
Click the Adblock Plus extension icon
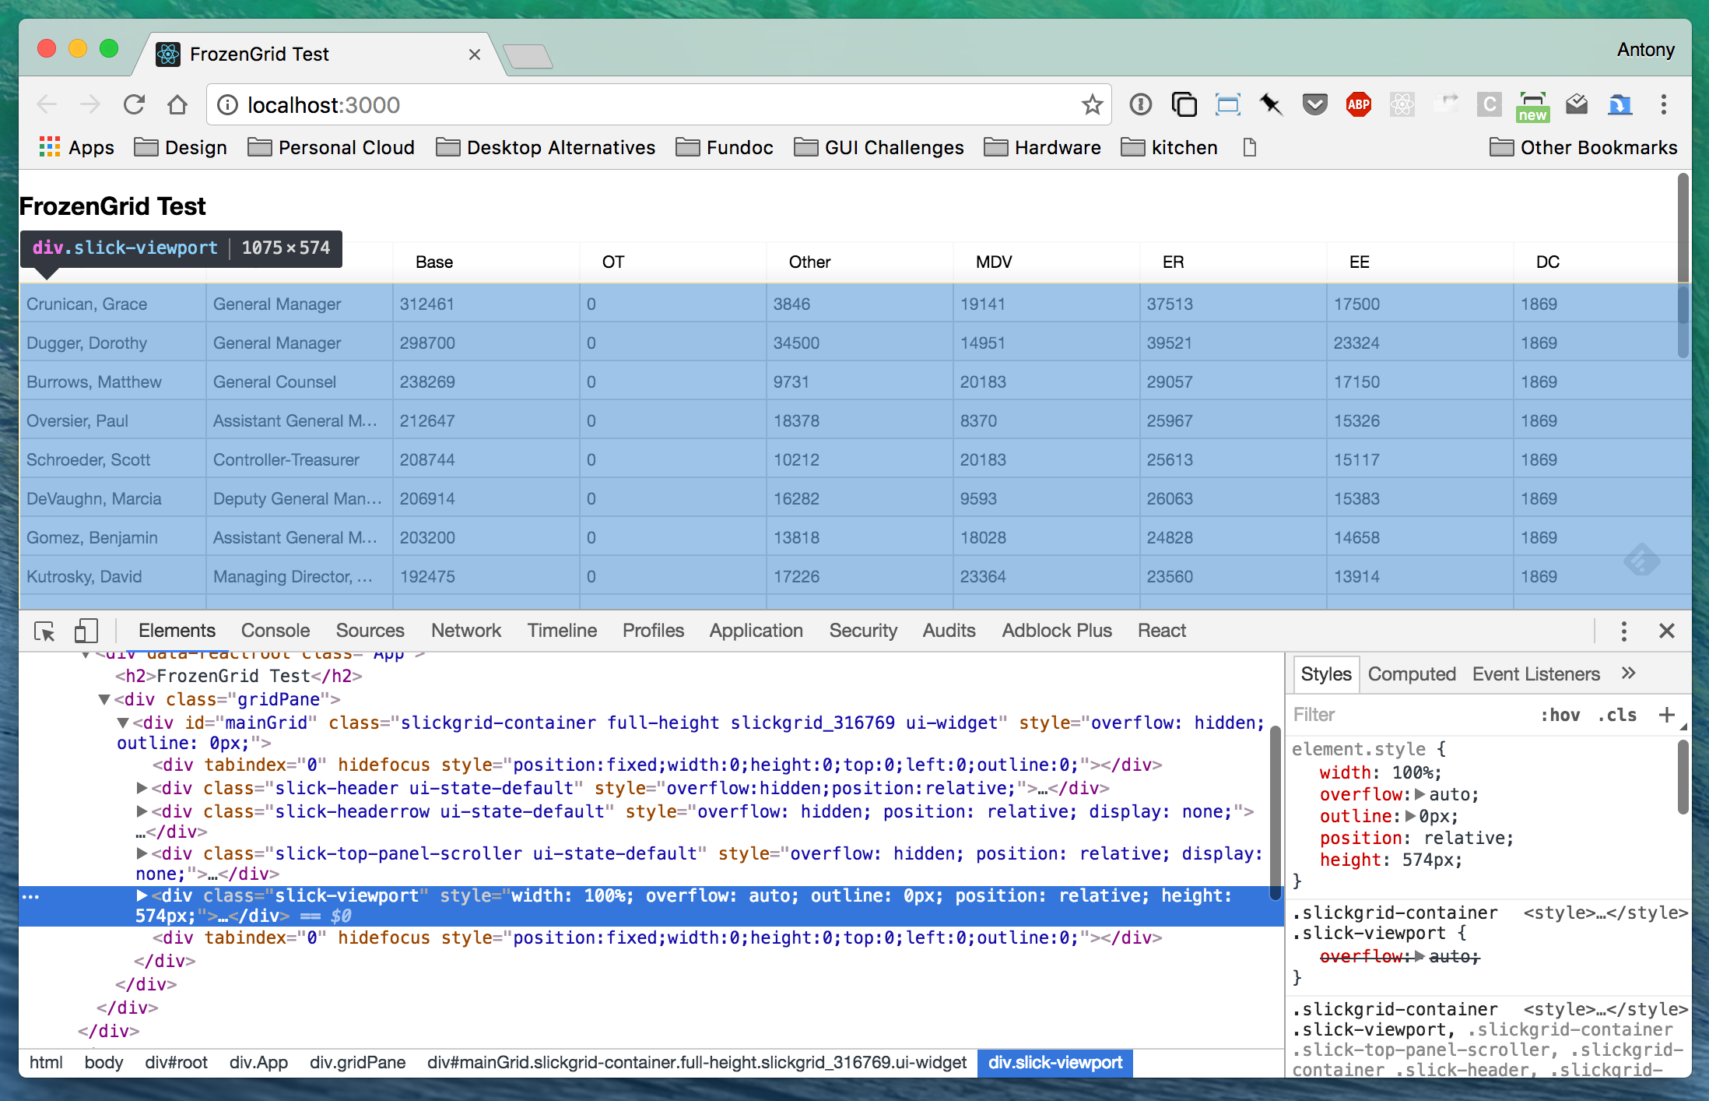pos(1358,104)
